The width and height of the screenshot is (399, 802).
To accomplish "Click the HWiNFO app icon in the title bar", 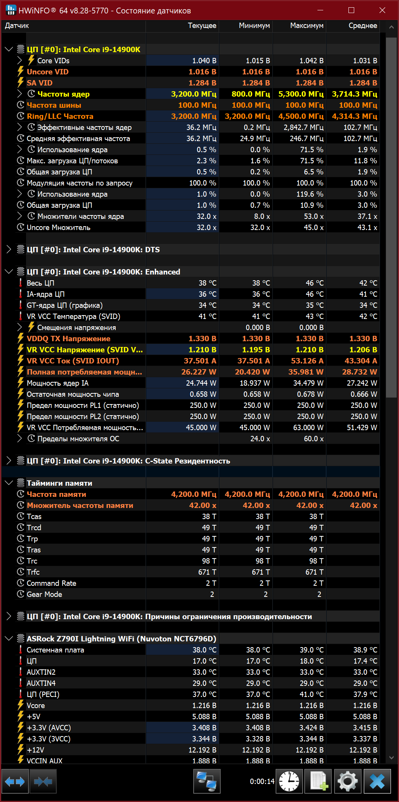I will [x=11, y=10].
